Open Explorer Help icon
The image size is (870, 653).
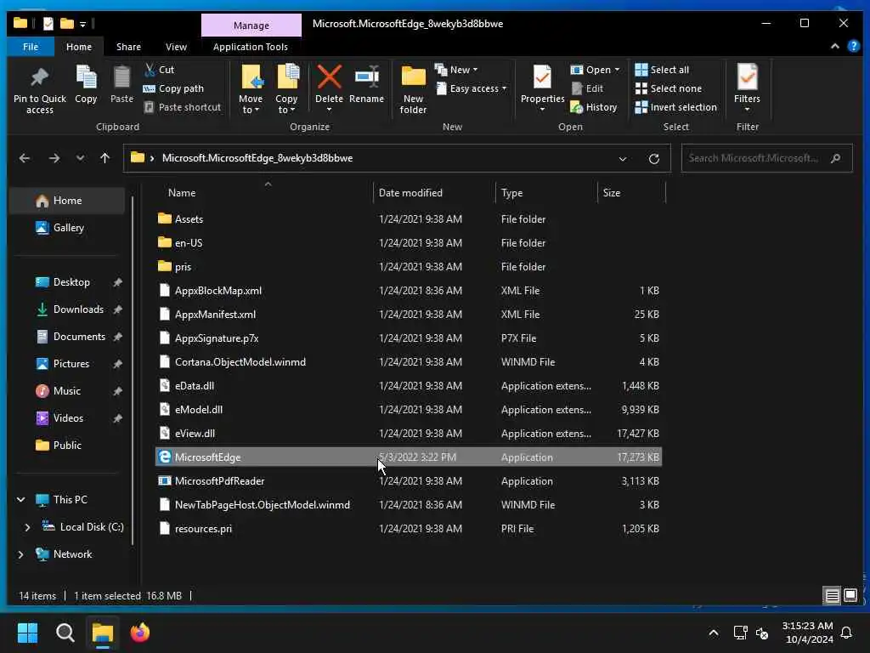tap(853, 46)
